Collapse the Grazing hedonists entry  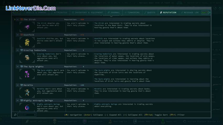tap(18, 50)
